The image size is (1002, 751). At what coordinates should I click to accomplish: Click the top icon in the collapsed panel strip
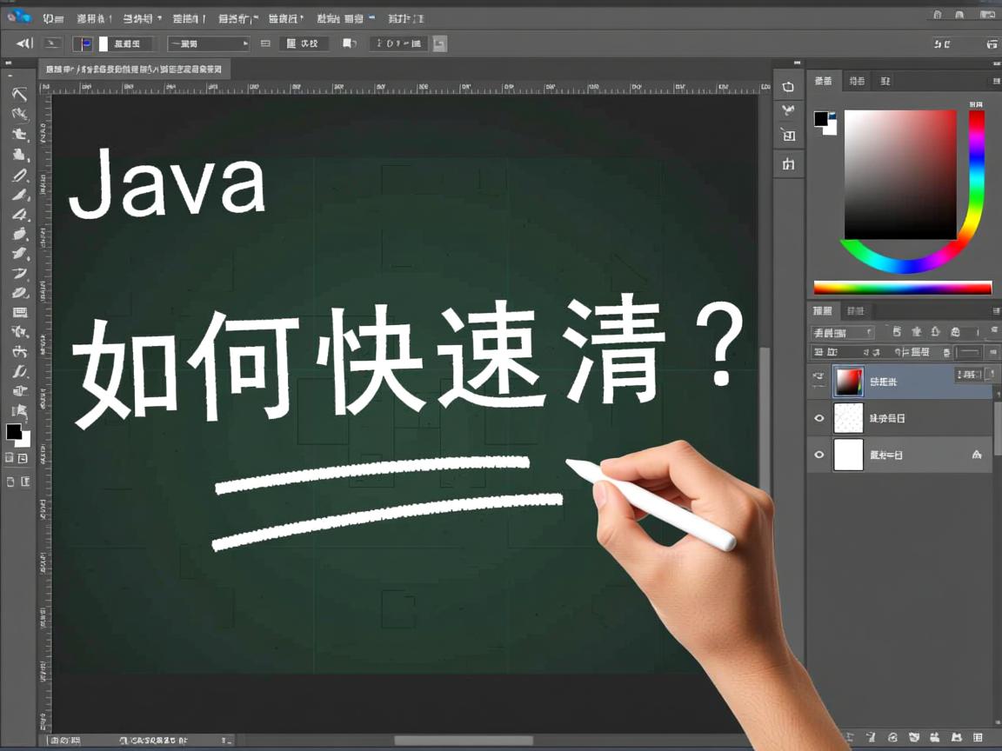788,86
